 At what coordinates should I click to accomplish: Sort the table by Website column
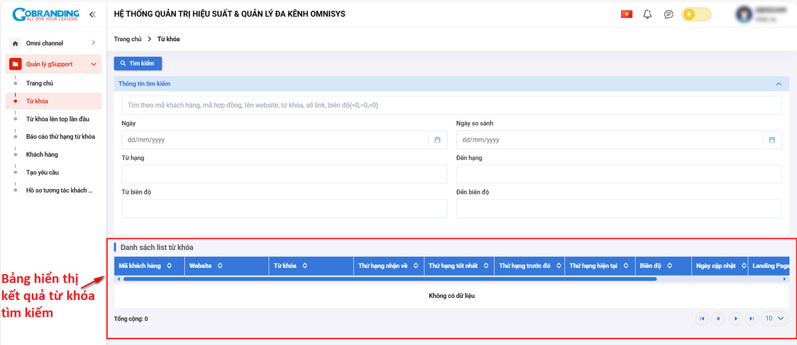[220, 265]
